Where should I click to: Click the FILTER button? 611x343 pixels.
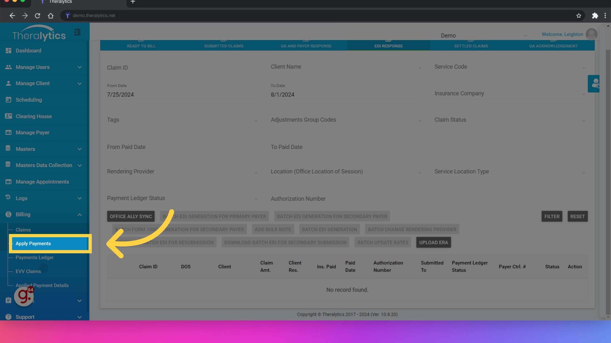click(x=551, y=216)
